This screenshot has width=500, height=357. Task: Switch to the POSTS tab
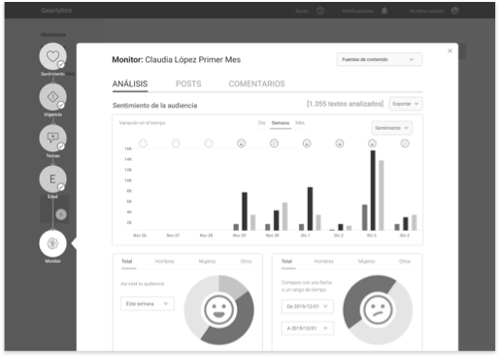tap(188, 84)
